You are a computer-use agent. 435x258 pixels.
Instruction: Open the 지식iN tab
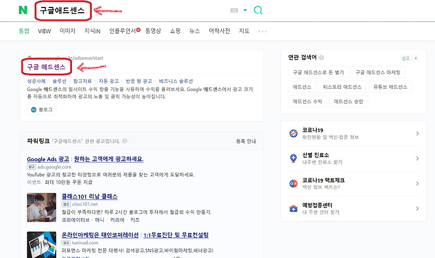(x=92, y=31)
